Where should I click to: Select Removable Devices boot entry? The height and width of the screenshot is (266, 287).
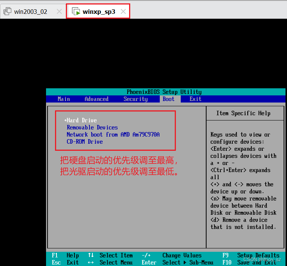click(x=92, y=127)
